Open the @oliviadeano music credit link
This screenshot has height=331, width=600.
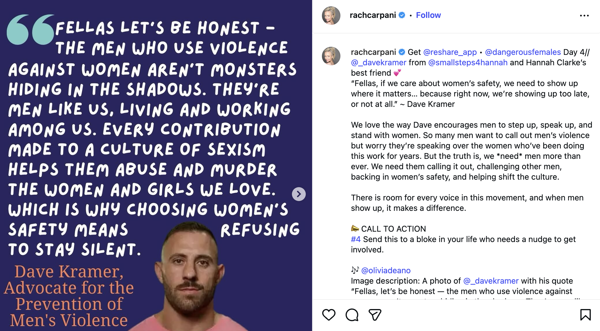pyautogui.click(x=386, y=270)
